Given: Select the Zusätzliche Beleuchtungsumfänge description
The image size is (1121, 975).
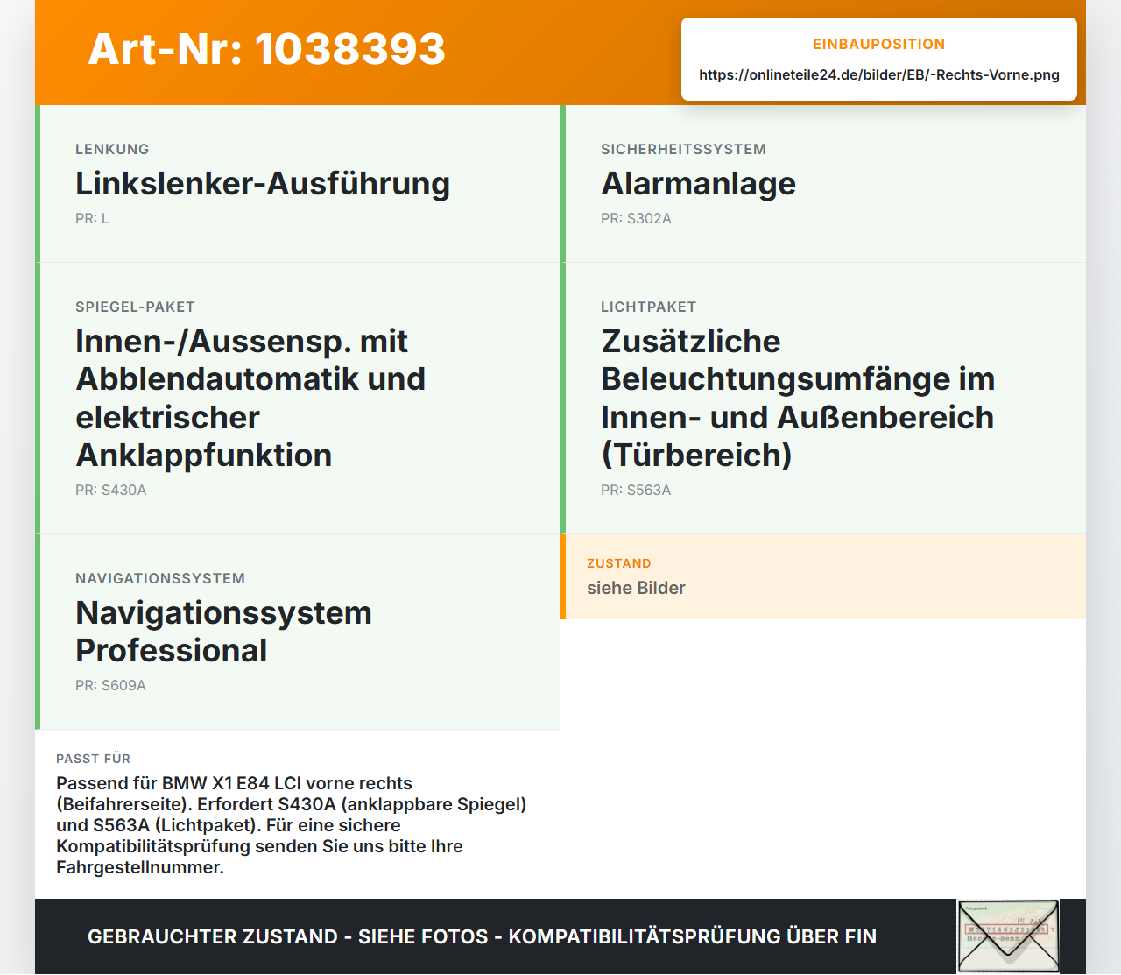Looking at the screenshot, I should click(x=798, y=398).
